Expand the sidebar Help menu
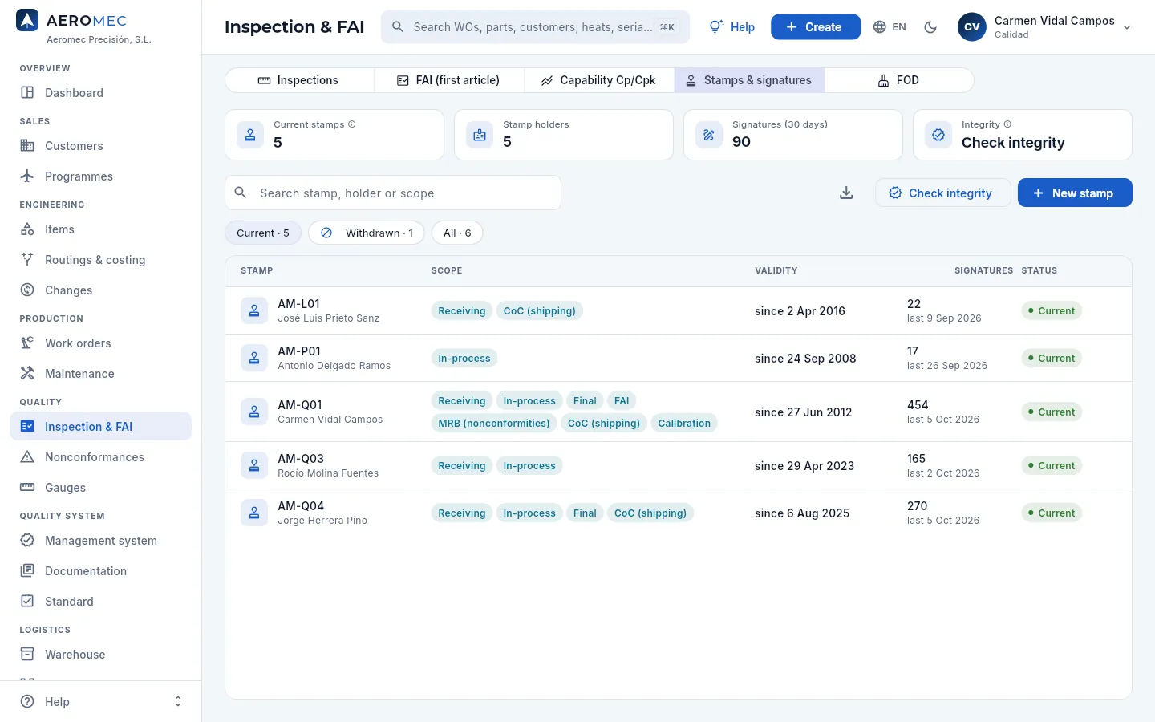This screenshot has height=722, width=1155. tap(100, 701)
